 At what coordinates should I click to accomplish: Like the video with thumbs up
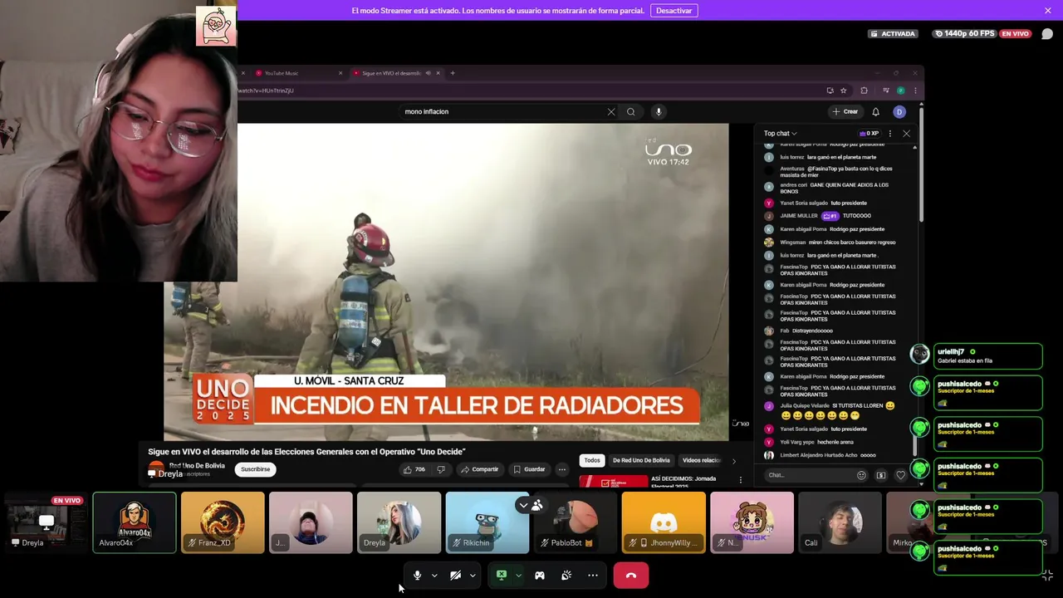coord(414,469)
